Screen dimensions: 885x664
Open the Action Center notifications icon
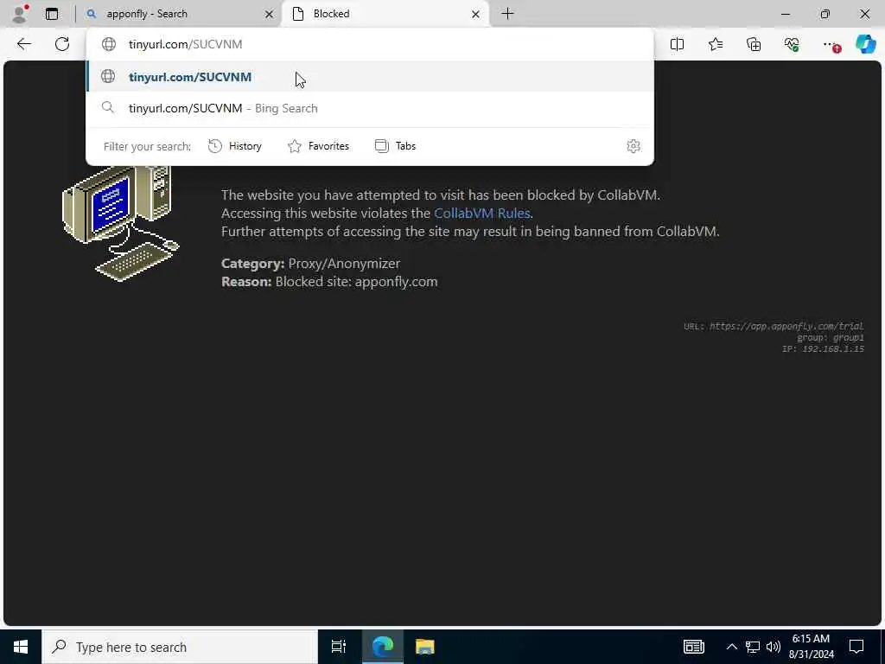click(856, 647)
